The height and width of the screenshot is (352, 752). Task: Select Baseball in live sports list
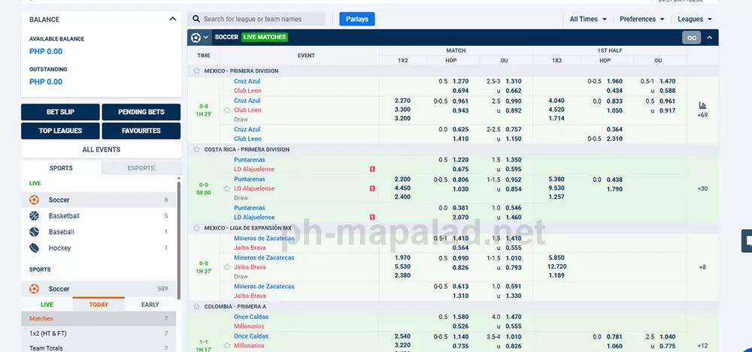pyautogui.click(x=99, y=232)
